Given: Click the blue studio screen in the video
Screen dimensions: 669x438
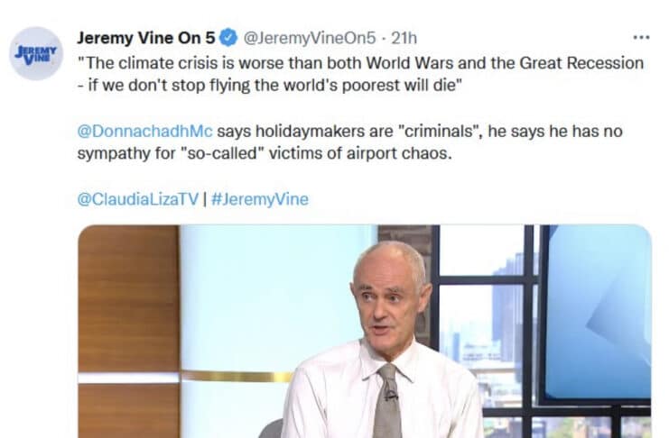Looking at the screenshot, I should coord(598,313).
